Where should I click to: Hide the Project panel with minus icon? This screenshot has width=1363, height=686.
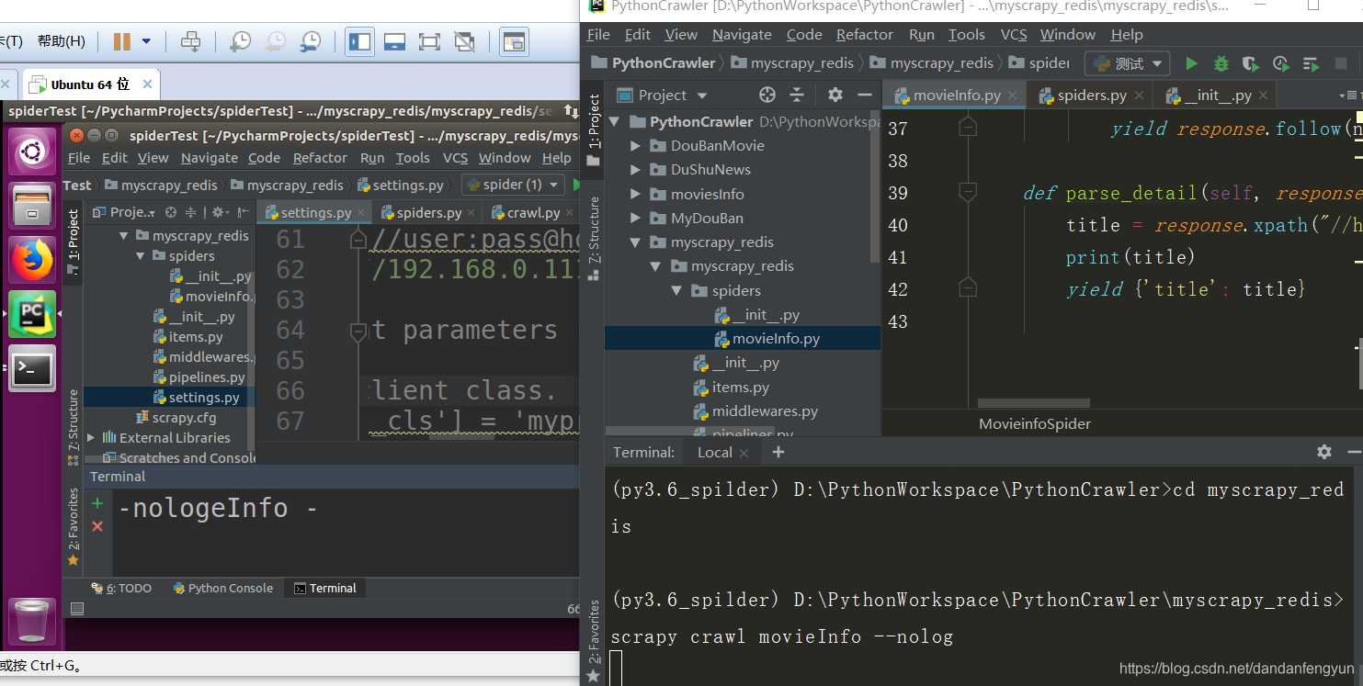[x=864, y=95]
